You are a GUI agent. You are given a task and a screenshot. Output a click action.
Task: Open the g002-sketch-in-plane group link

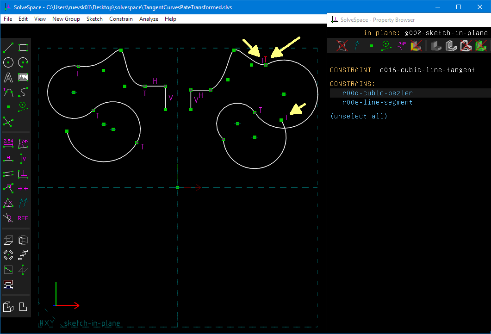tap(446, 33)
